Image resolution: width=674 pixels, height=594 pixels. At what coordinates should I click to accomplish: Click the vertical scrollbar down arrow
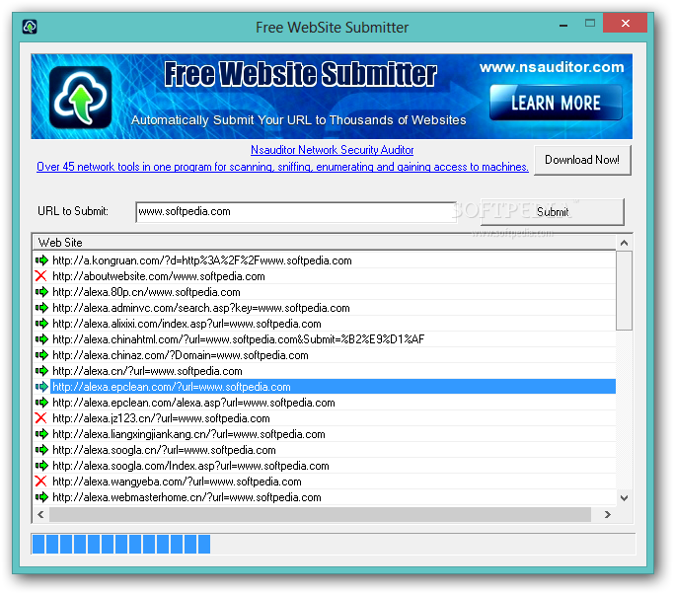coord(624,497)
